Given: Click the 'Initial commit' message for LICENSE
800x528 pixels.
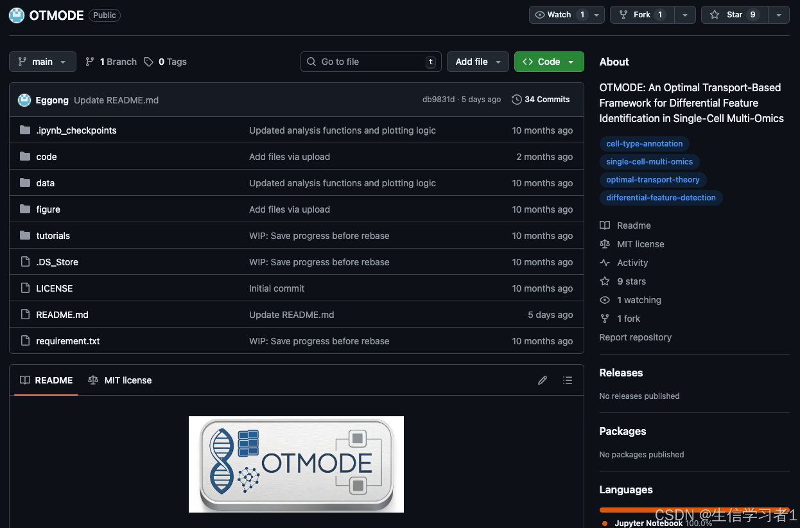Looking at the screenshot, I should click(277, 288).
